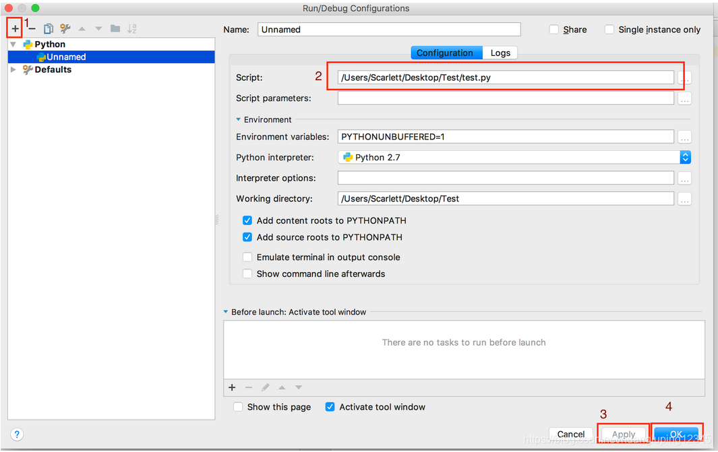Remove the configuration with the minus icon
This screenshot has height=452, width=718.
(x=32, y=29)
